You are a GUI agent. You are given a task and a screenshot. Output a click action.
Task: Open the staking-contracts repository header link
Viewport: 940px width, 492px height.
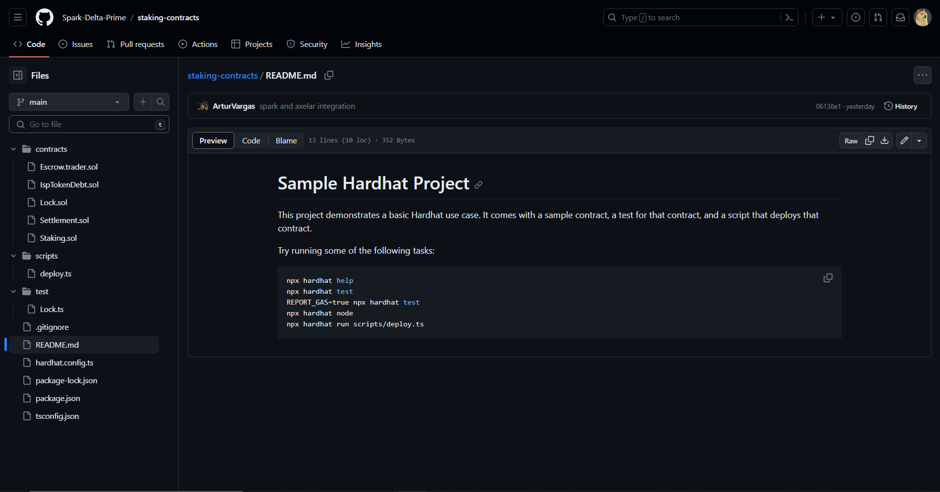click(168, 17)
